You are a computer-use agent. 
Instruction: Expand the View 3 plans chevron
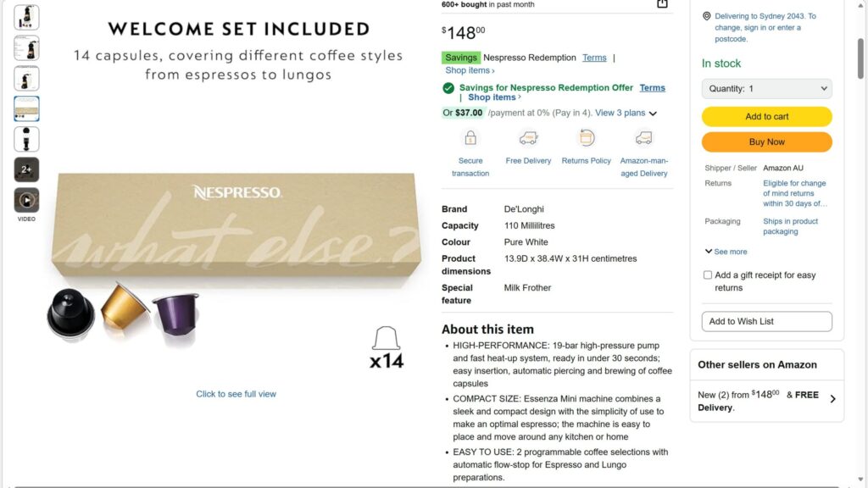tap(653, 114)
